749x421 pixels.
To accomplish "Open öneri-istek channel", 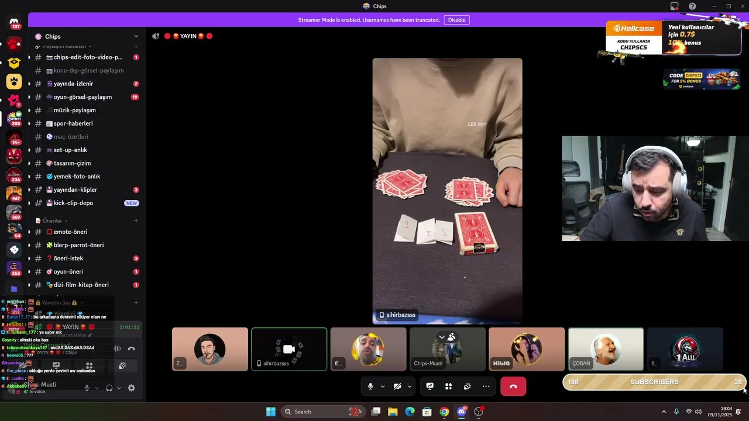I will tap(87, 258).
